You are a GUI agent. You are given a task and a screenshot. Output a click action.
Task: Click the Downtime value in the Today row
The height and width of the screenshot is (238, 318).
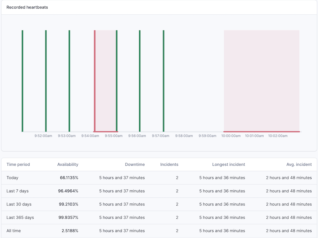point(122,178)
